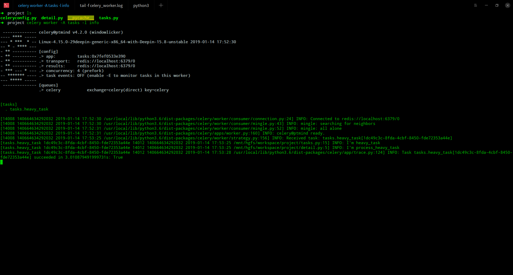Click the blinking green cursor block
513x275 pixels.
[x=2, y=162]
